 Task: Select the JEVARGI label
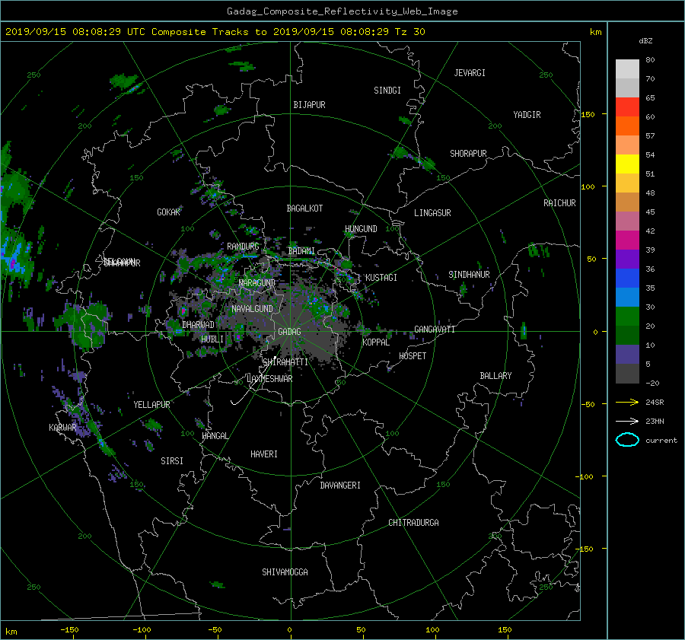(470, 73)
